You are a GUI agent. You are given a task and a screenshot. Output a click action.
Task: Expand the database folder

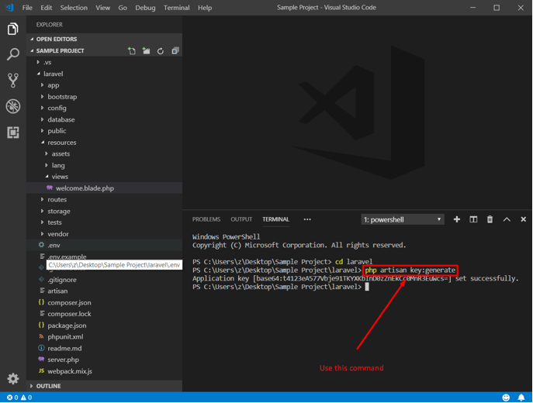tap(105, 119)
